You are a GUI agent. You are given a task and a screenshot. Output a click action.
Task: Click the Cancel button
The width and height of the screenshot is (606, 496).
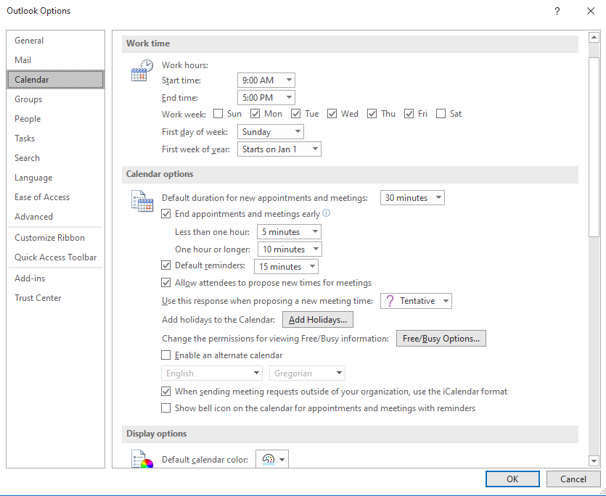click(573, 479)
